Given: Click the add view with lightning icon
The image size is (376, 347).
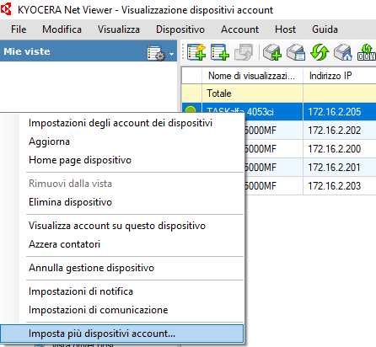Looking at the screenshot, I should click(x=196, y=52).
